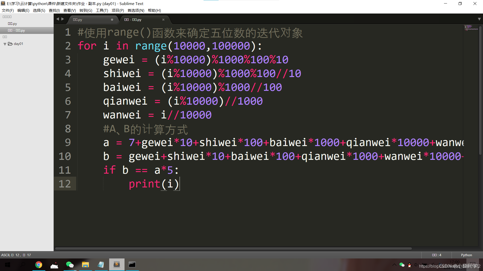
Task: Open the 文件(F) menu
Action: pyautogui.click(x=8, y=10)
